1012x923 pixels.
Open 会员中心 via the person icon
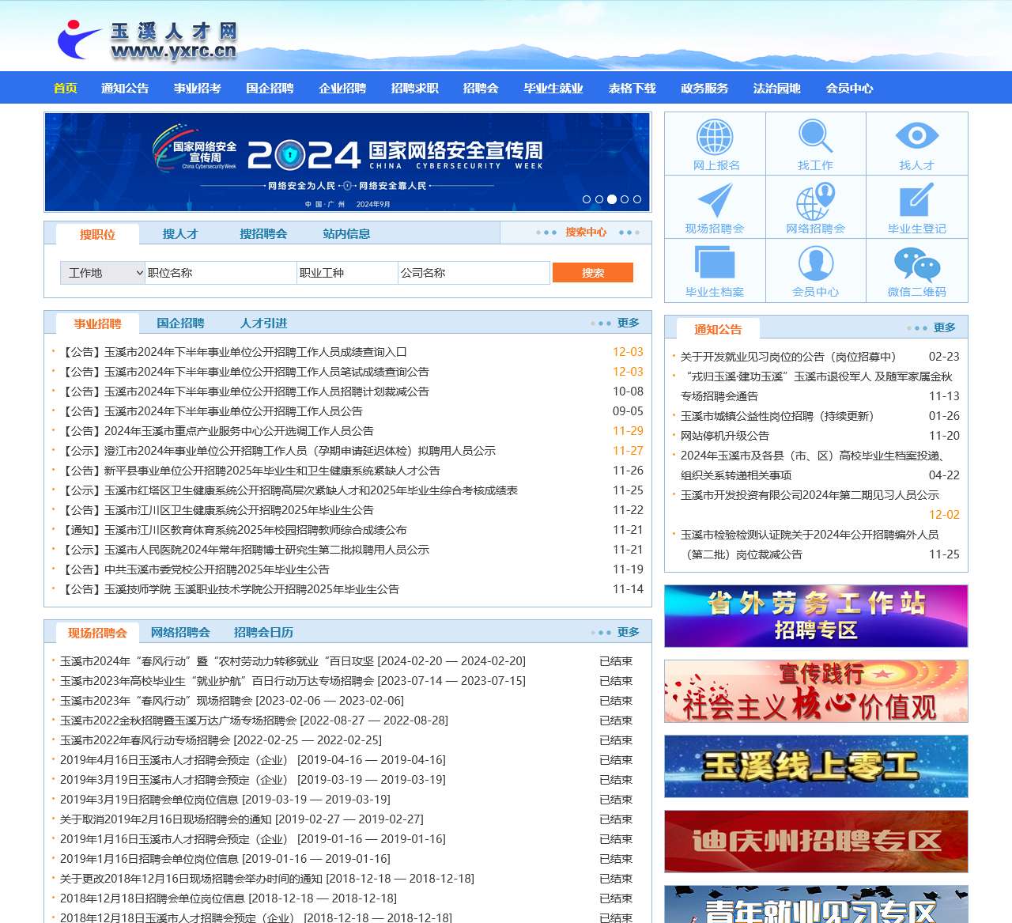pyautogui.click(x=817, y=270)
